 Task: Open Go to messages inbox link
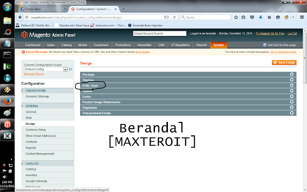pyautogui.click(x=283, y=52)
